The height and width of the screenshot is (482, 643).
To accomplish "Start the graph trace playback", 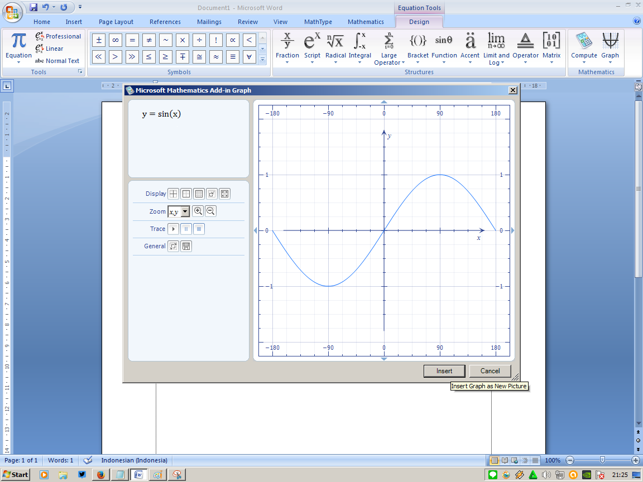I will click(174, 229).
